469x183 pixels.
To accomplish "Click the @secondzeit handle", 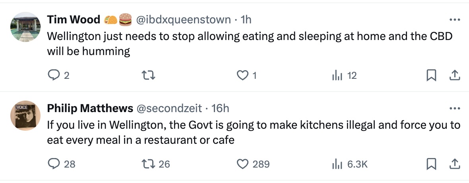I will click(169, 108).
